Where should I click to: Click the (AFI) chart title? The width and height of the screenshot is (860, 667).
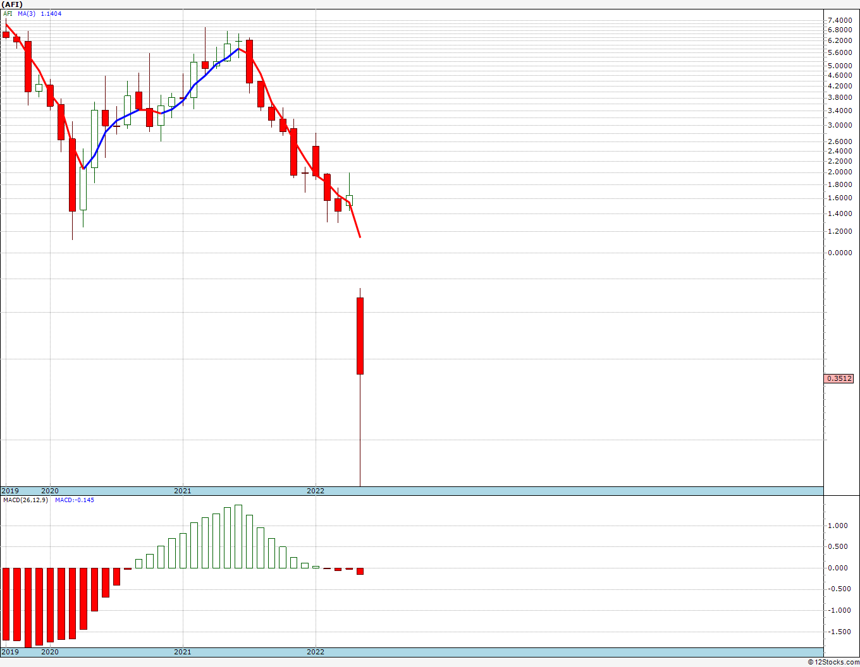12,4
